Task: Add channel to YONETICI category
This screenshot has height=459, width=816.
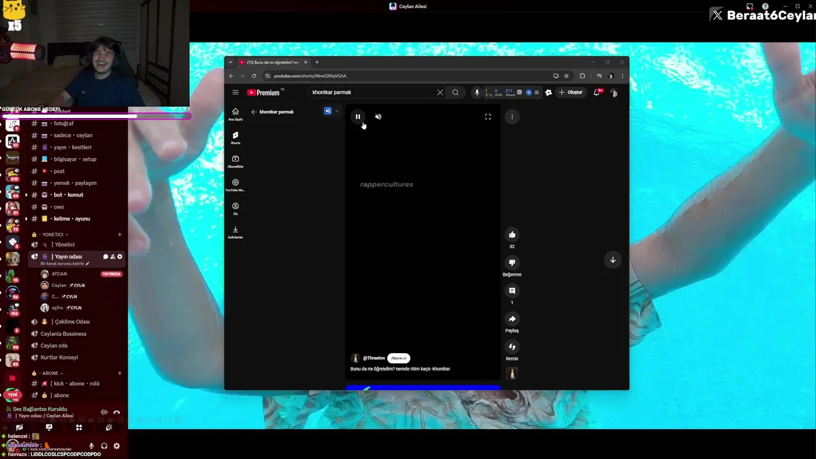Action: [x=119, y=235]
